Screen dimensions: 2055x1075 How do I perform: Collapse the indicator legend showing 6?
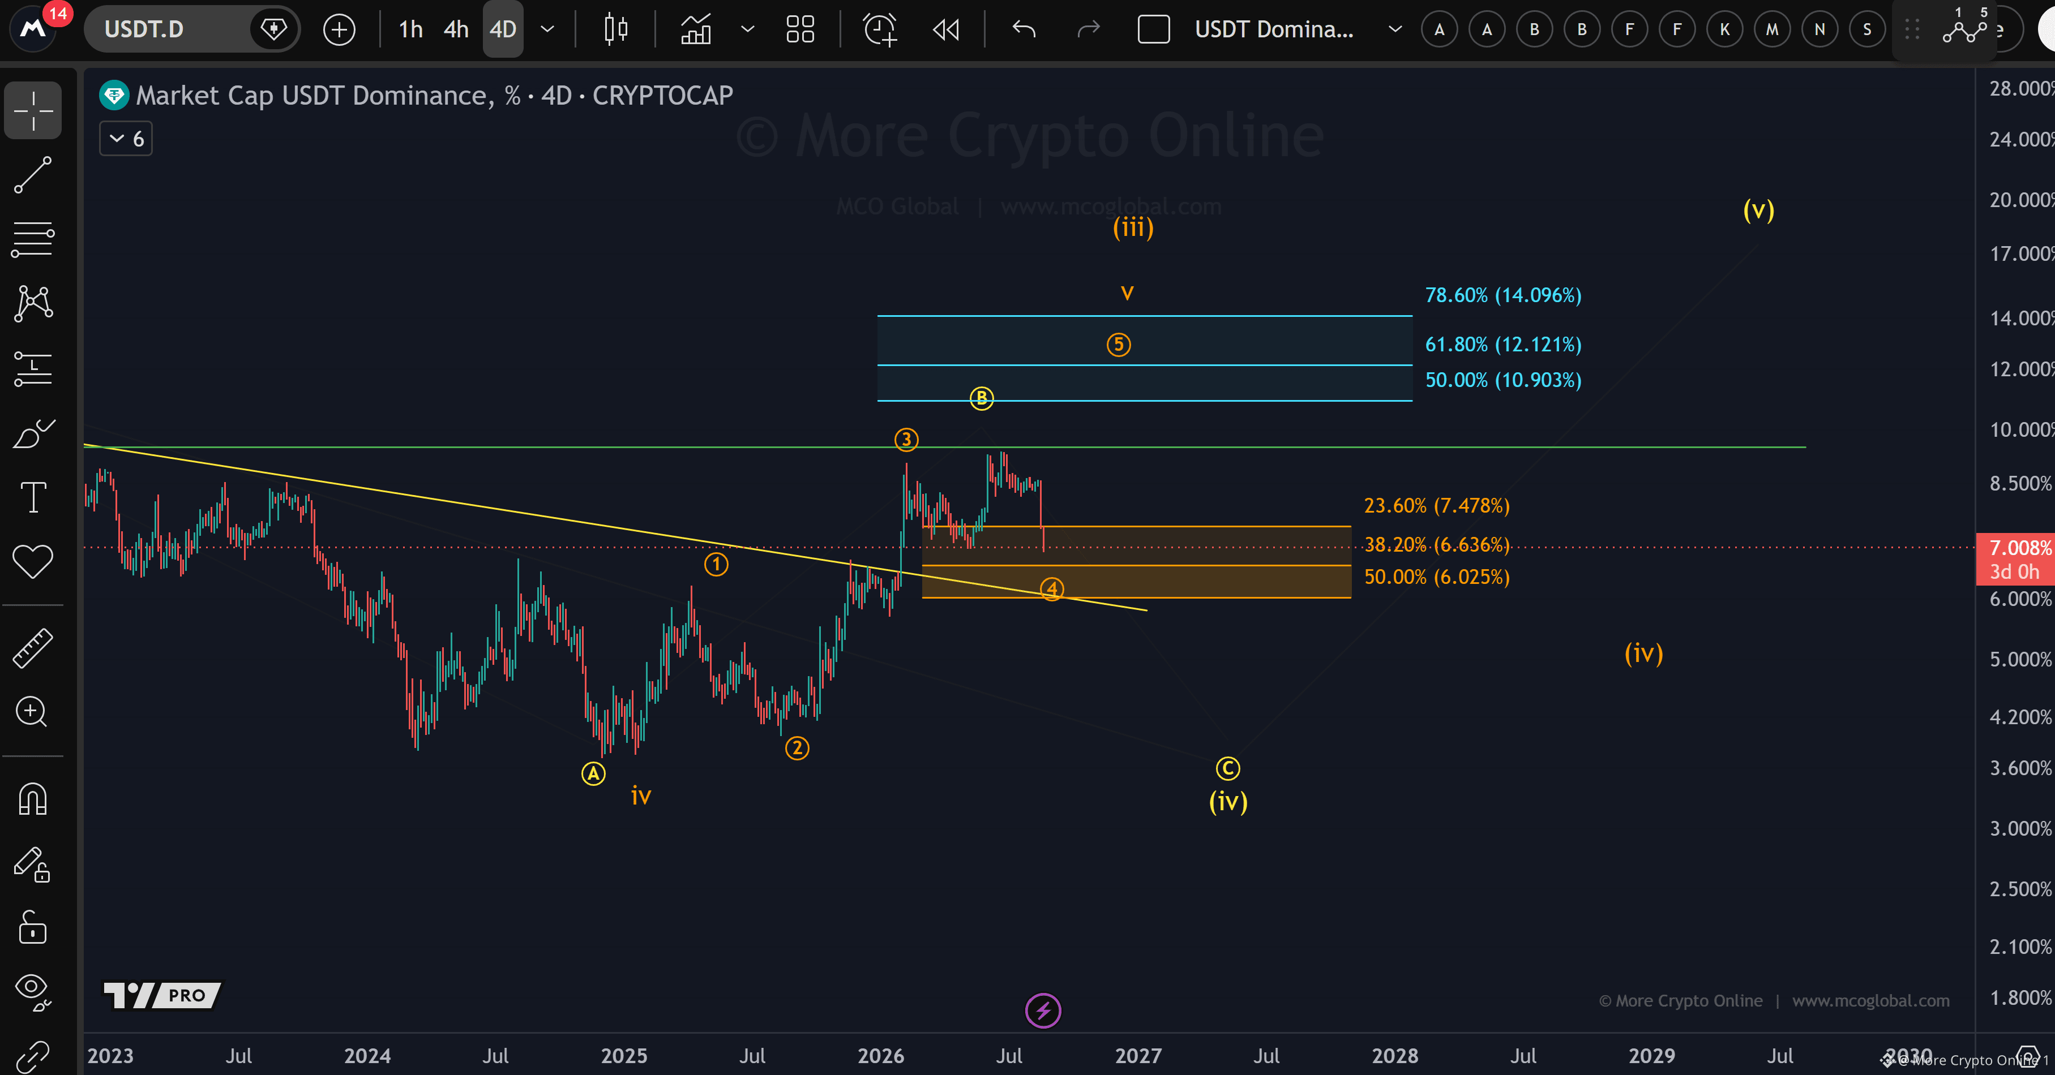(x=126, y=139)
